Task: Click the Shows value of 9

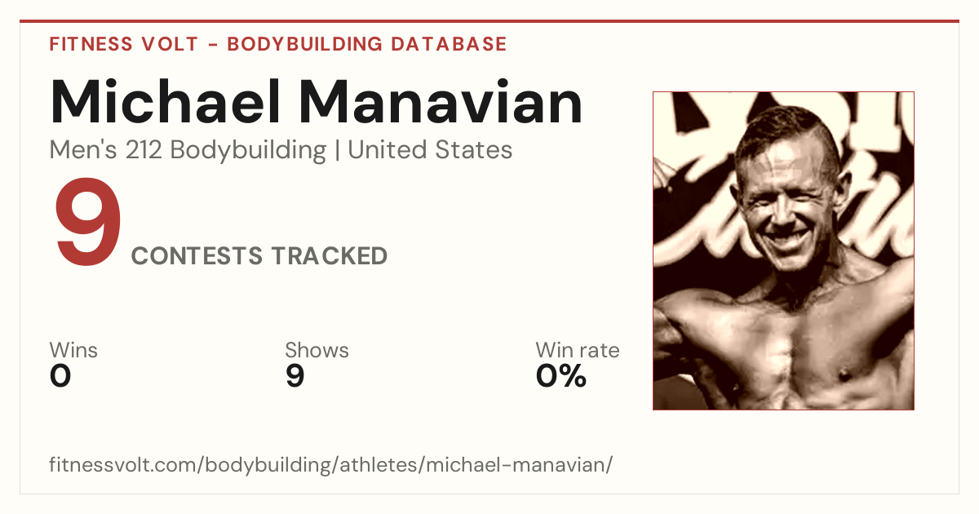Action: click(295, 376)
